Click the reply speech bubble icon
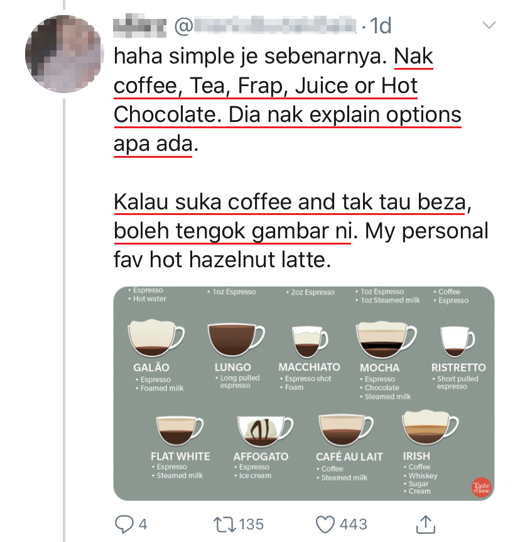The height and width of the screenshot is (542, 520). click(122, 523)
